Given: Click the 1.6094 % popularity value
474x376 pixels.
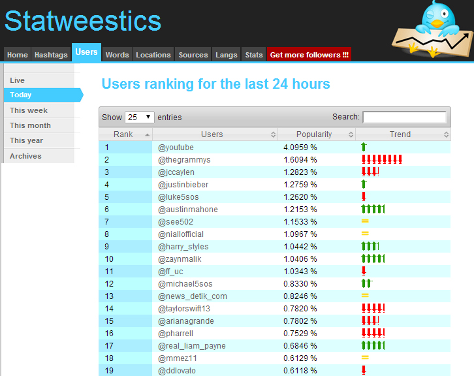Looking at the screenshot, I should [x=300, y=159].
